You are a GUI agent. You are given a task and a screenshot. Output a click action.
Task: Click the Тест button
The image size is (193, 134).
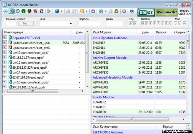tap(26, 23)
